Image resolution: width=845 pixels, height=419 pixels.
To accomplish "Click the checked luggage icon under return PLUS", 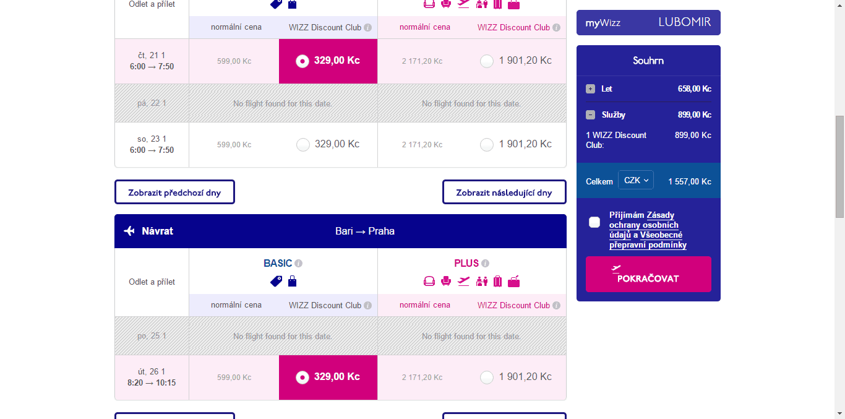I will [x=498, y=282].
